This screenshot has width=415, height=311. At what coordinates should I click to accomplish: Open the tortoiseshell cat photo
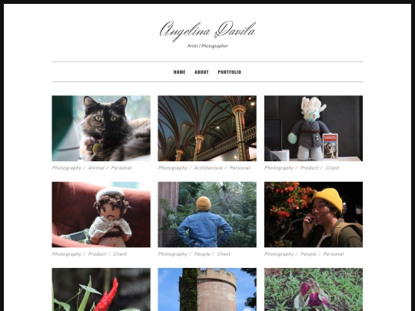pyautogui.click(x=101, y=128)
